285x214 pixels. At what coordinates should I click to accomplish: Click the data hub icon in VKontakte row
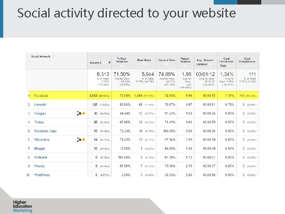tap(79, 140)
